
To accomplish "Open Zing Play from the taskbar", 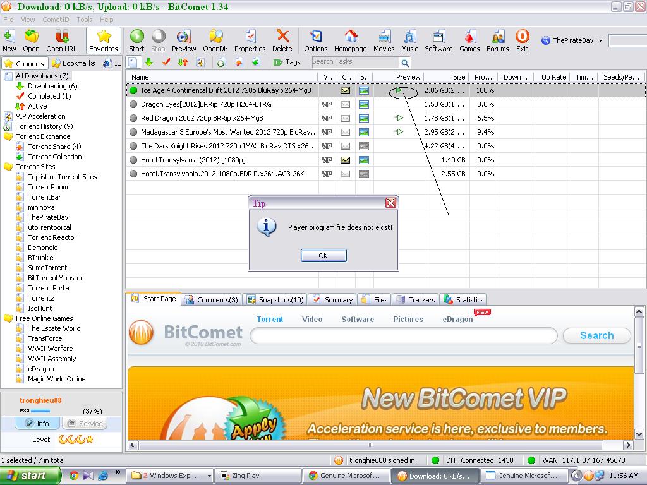I will tap(257, 476).
